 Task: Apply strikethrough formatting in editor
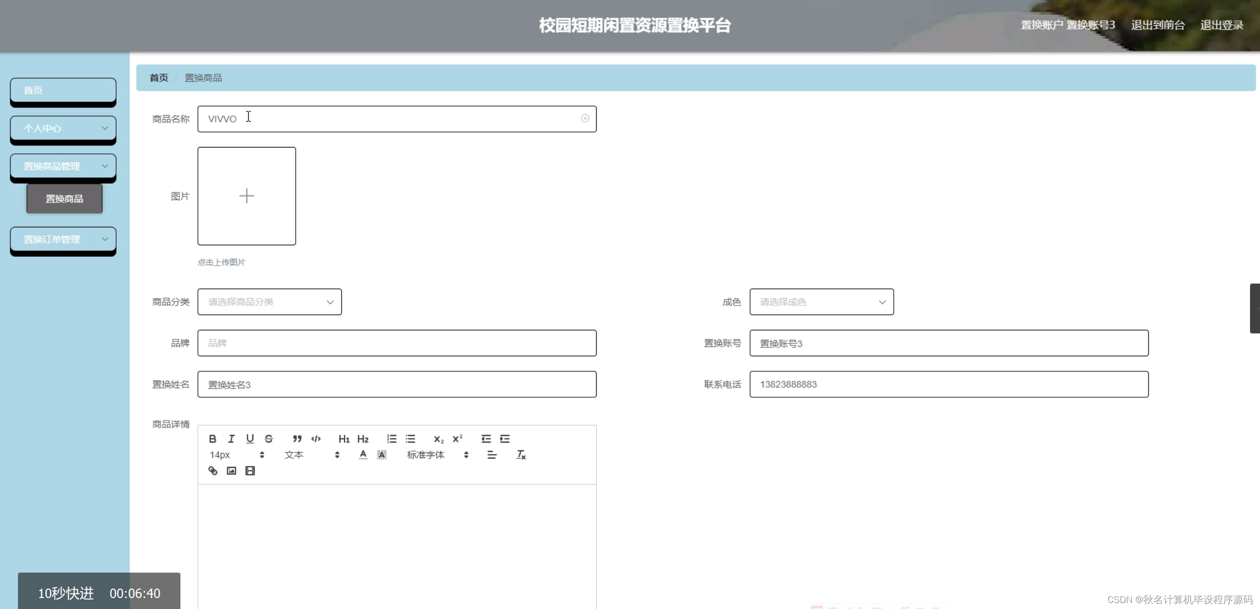pyautogui.click(x=269, y=439)
